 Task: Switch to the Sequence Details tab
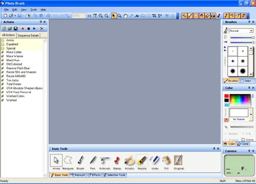(x=28, y=35)
